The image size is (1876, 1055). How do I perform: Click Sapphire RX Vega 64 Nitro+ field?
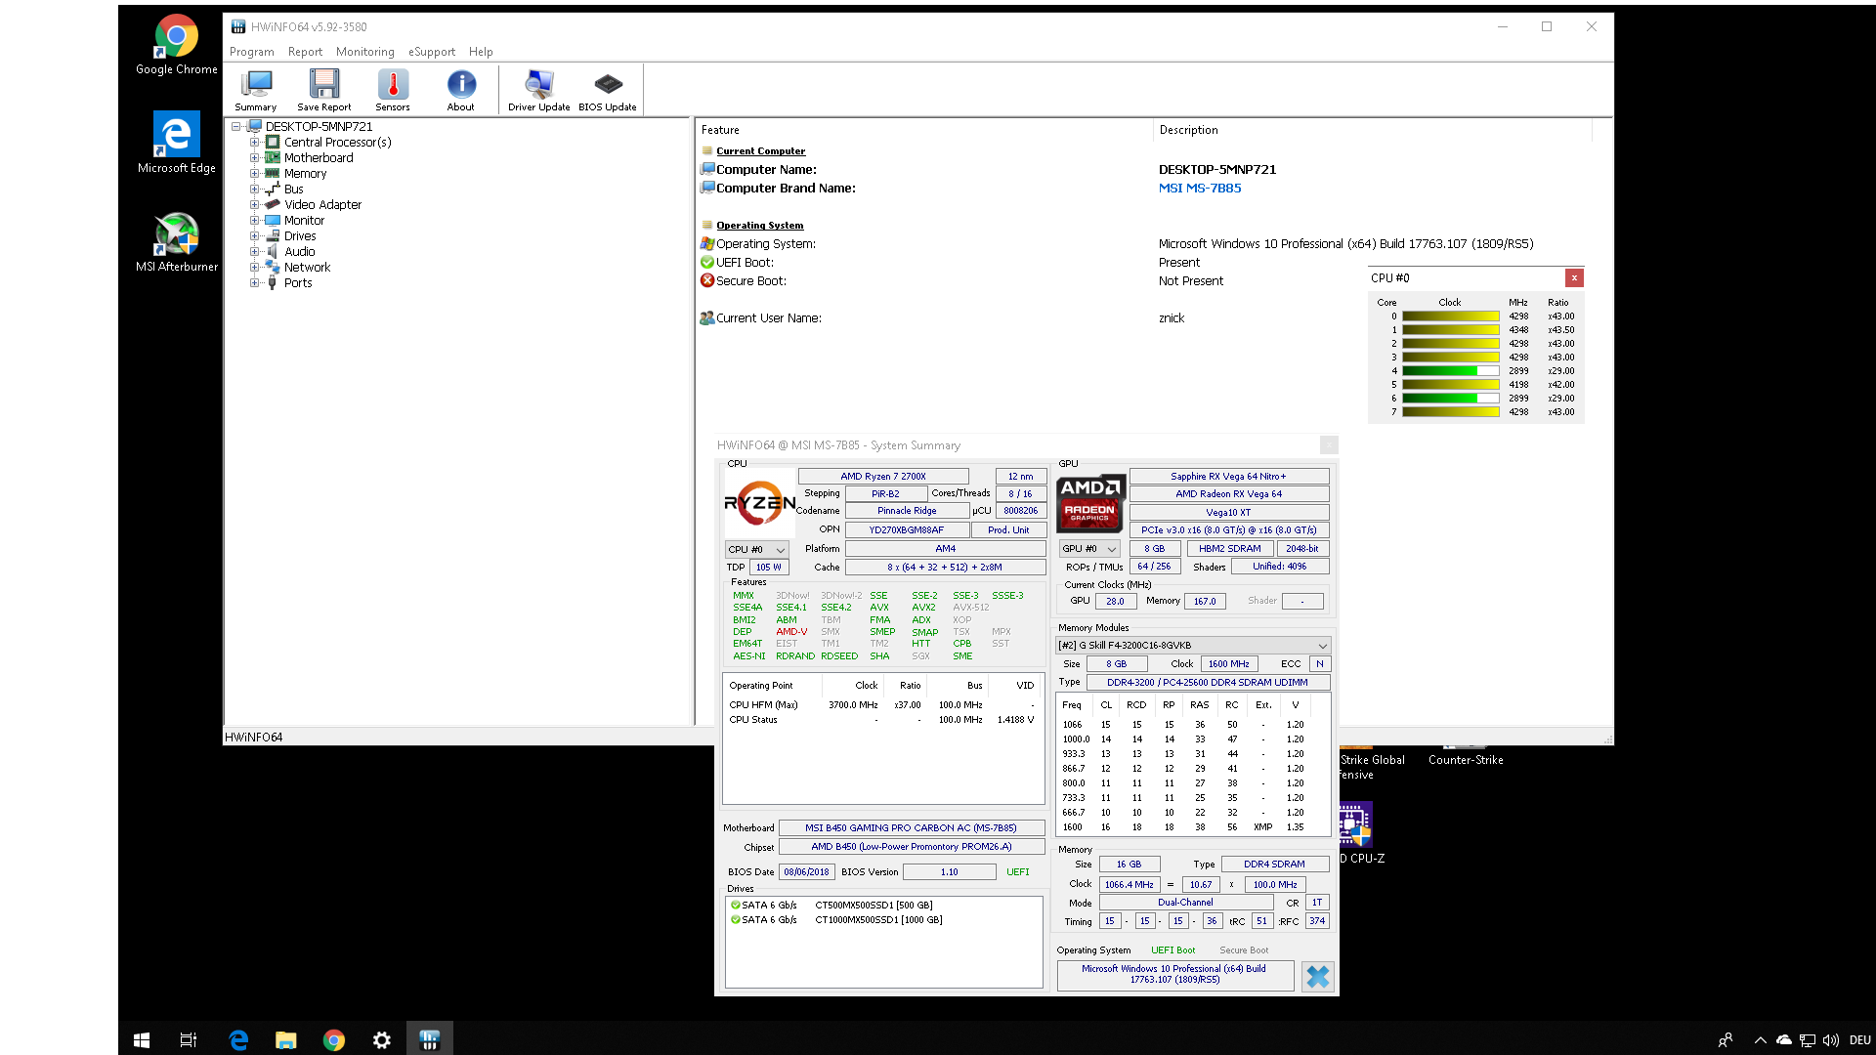pyautogui.click(x=1228, y=477)
